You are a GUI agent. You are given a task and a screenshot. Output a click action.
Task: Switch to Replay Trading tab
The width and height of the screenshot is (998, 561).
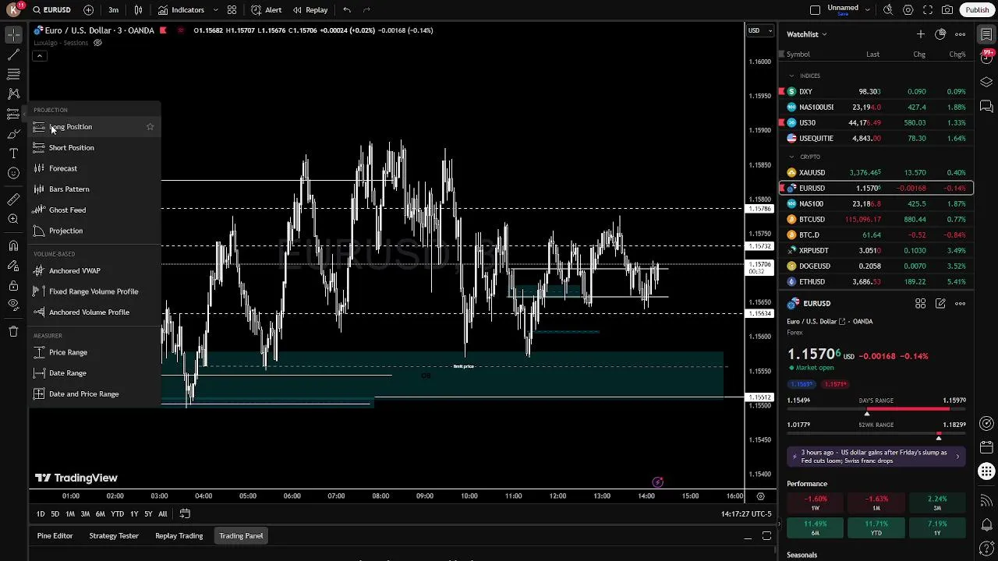point(179,536)
